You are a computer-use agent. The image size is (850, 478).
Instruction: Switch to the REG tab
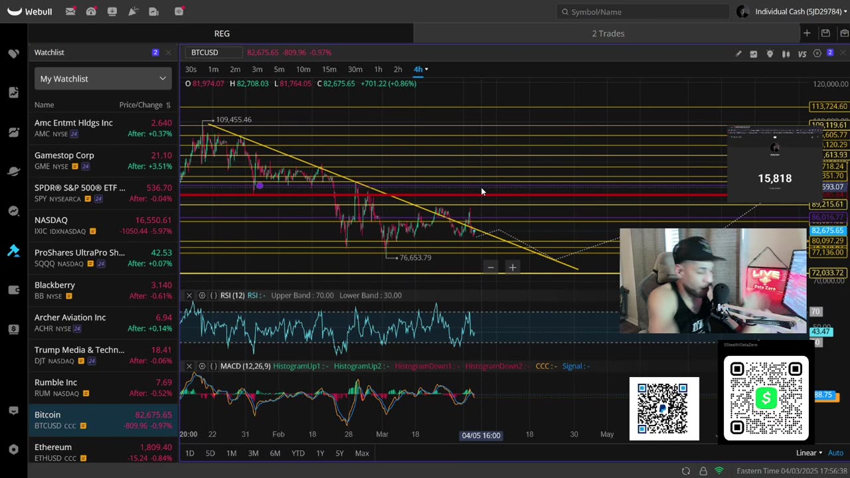tap(222, 33)
